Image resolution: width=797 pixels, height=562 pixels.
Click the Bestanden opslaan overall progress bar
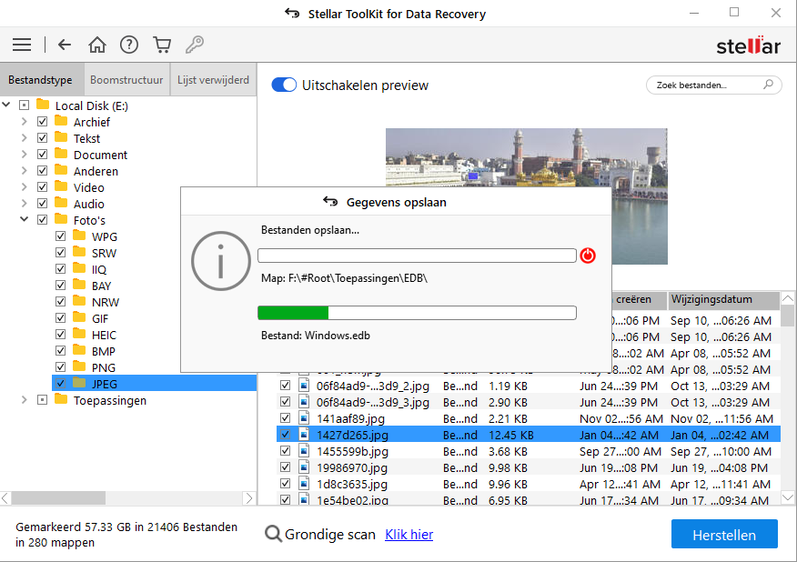417,256
